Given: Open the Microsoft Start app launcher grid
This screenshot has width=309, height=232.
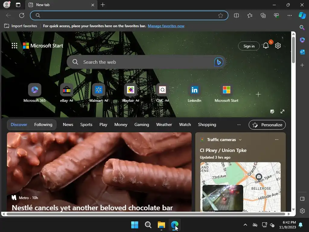Looking at the screenshot, I should coord(14,46).
